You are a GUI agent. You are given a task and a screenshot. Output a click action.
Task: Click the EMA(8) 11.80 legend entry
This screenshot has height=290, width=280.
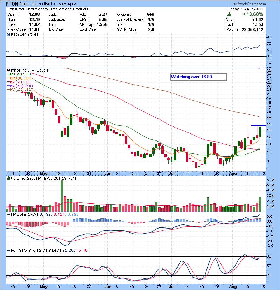[x=19, y=78]
